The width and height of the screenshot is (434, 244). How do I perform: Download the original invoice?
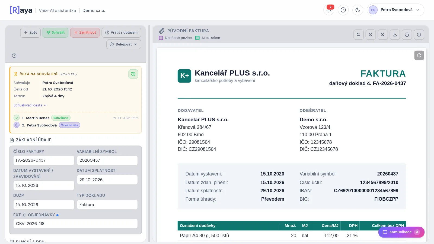click(x=395, y=35)
